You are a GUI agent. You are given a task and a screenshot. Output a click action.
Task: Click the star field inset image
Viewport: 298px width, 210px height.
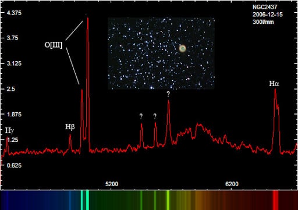[x=161, y=54]
